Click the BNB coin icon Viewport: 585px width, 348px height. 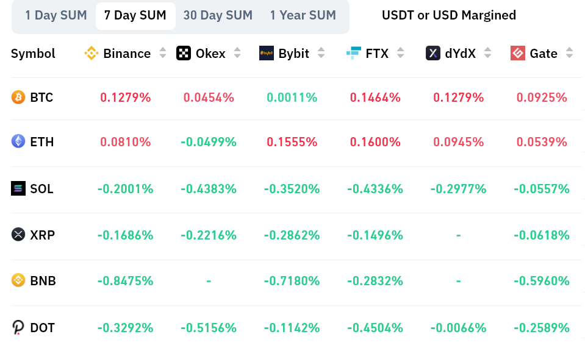point(18,280)
